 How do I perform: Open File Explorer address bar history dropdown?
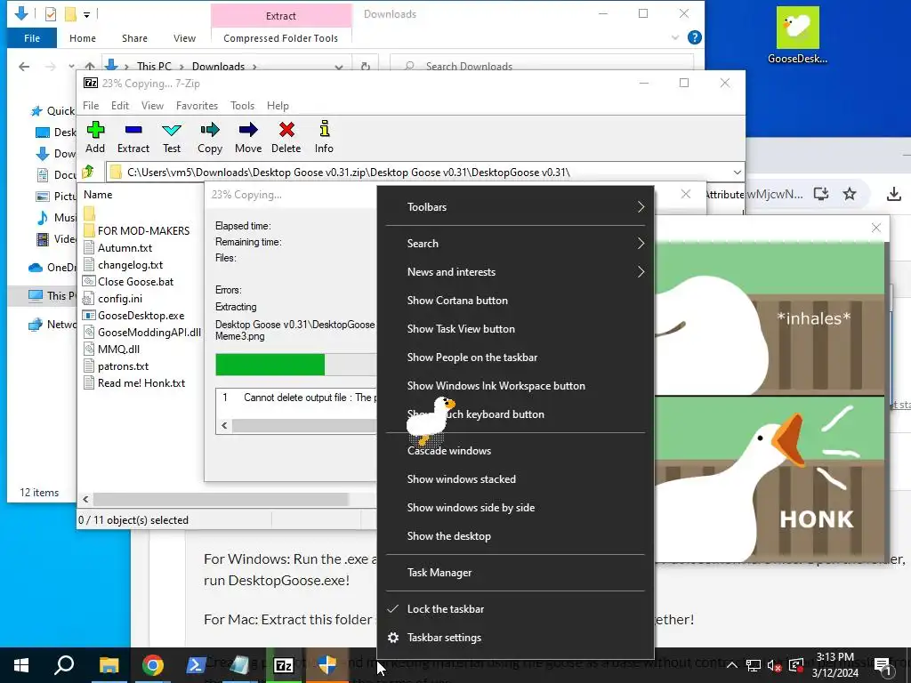(339, 67)
